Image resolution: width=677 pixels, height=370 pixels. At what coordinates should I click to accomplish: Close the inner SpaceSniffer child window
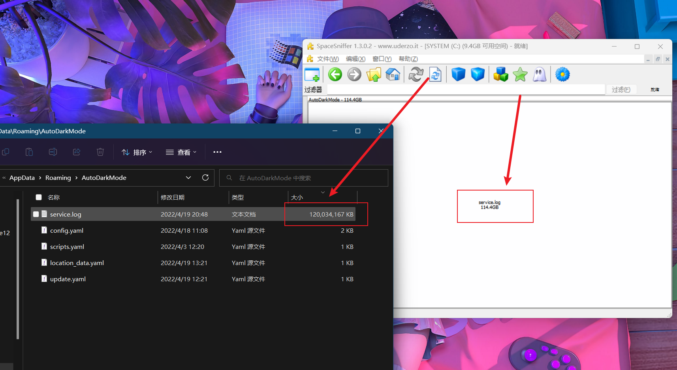point(667,59)
